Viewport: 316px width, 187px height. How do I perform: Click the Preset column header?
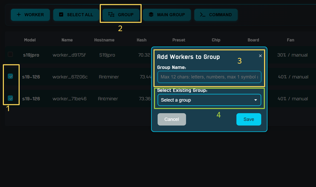click(x=179, y=40)
